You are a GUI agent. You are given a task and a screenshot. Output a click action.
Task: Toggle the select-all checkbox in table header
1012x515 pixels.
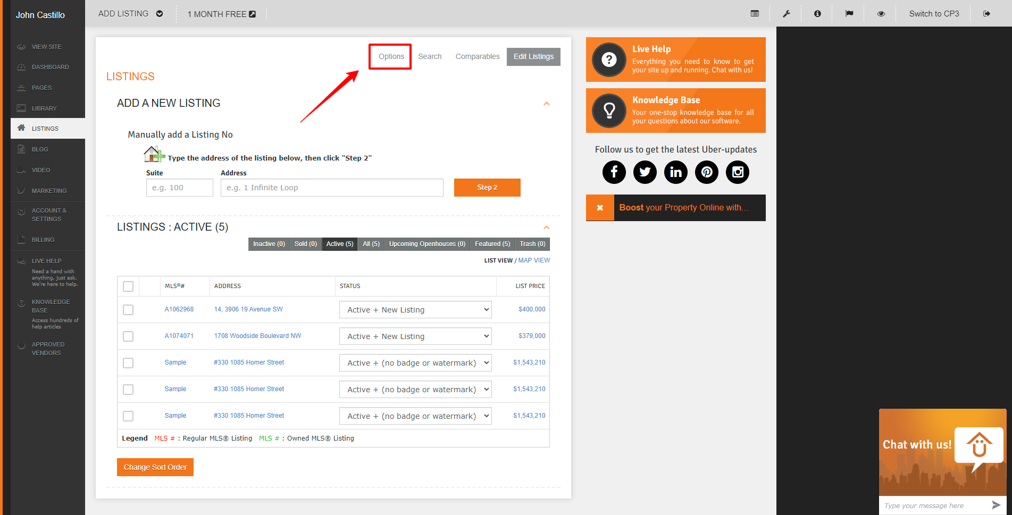point(128,286)
